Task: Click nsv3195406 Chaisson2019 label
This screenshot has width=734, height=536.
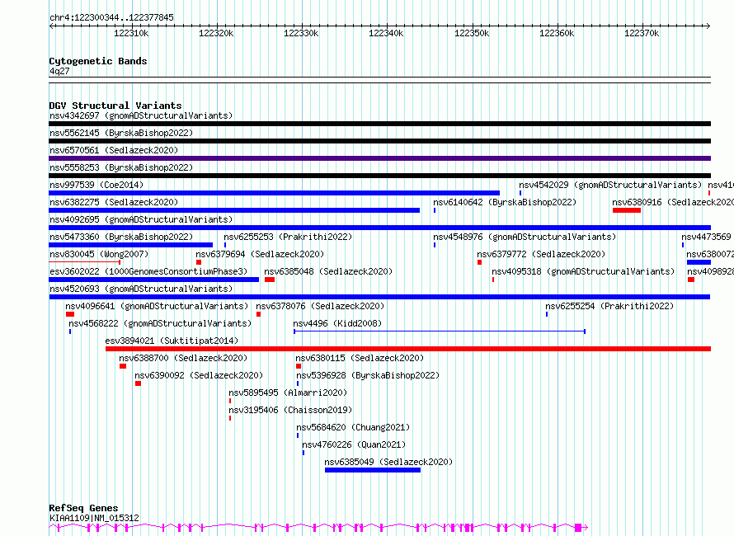Action: [x=290, y=410]
